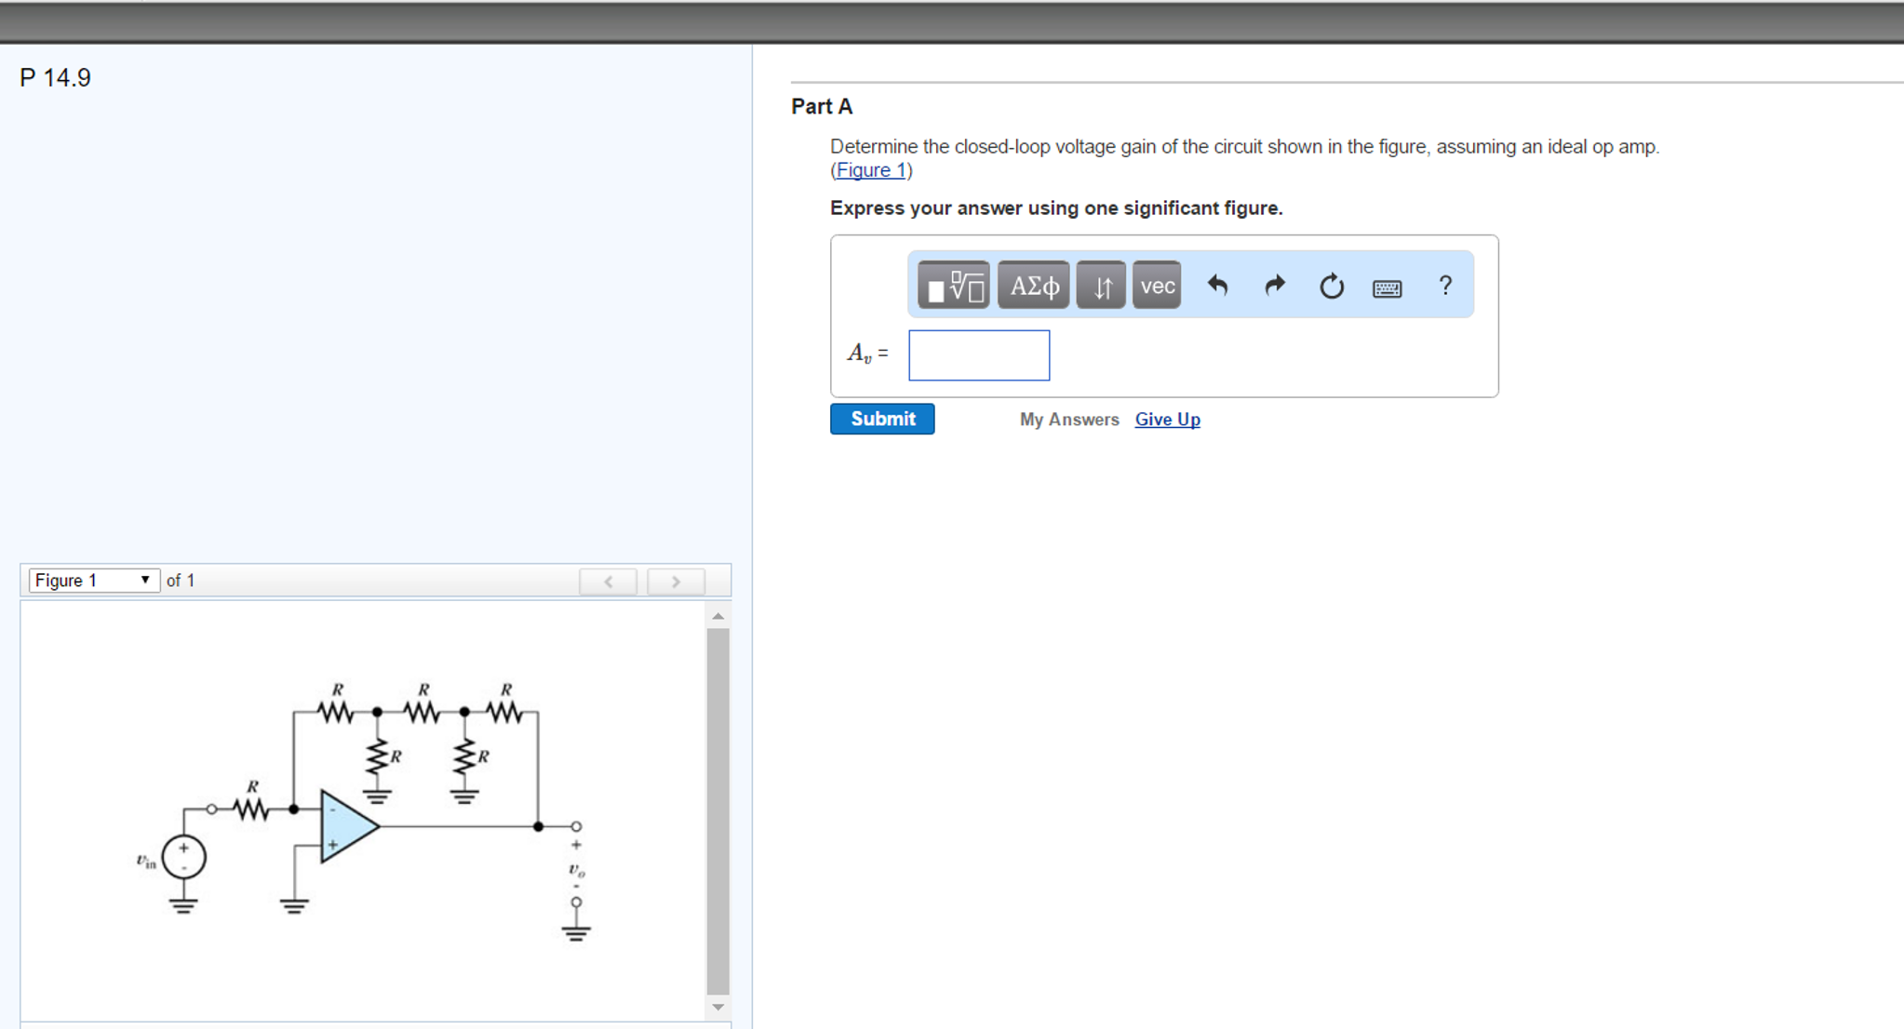
Task: Select the Part A heading
Action: point(822,106)
